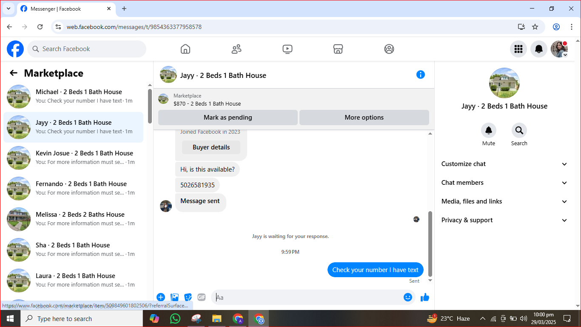
Task: Click the chat message scrollbar thumb
Action: 430,243
